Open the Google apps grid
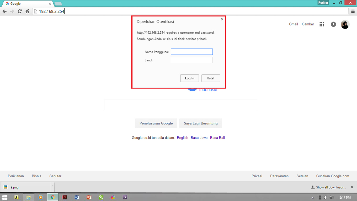357x201 pixels. point(322,24)
